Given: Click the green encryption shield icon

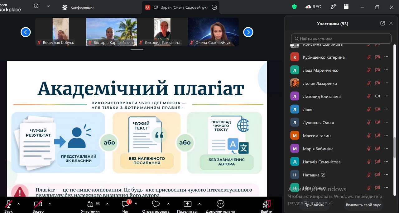Looking at the screenshot, I should [x=294, y=7].
